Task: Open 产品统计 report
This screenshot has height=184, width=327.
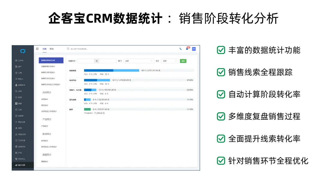Action: (x=45, y=126)
